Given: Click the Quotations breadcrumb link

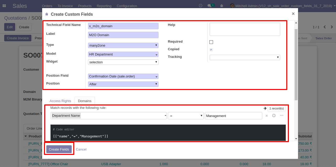Looking at the screenshot, I should click(15, 18).
